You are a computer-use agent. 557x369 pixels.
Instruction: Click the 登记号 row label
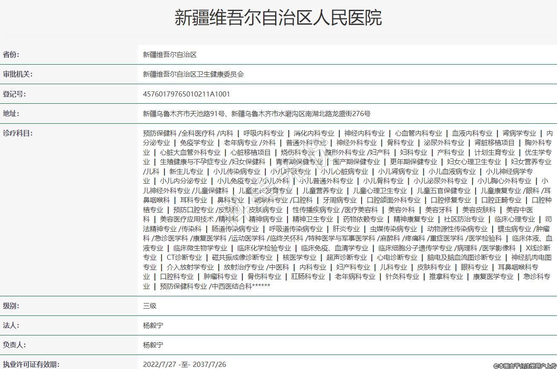(x=14, y=94)
